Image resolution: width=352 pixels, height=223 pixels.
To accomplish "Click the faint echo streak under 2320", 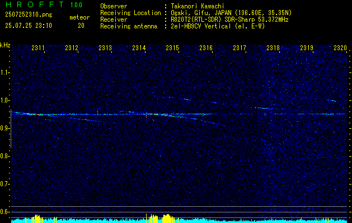I will [x=331, y=101].
